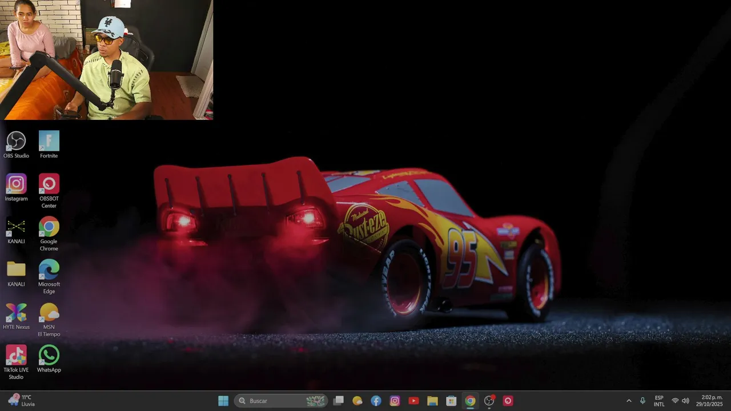Screen dimensions: 731x411
Task: Open the OBS Studio desktop shortcut
Action: point(16,144)
